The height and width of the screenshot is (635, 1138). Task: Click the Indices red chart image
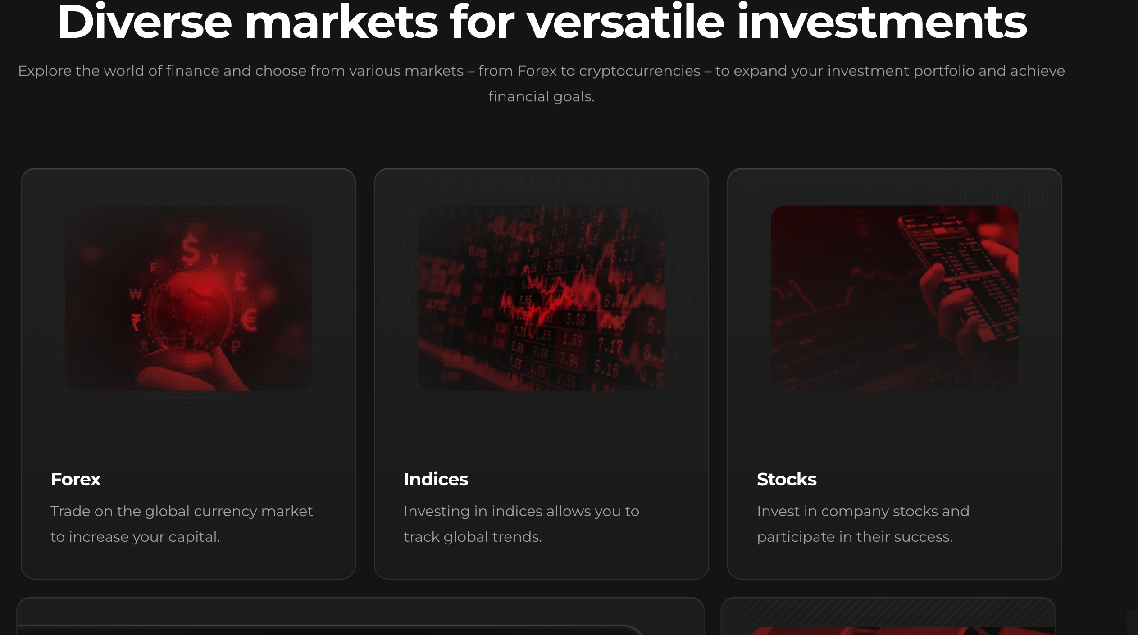click(541, 298)
